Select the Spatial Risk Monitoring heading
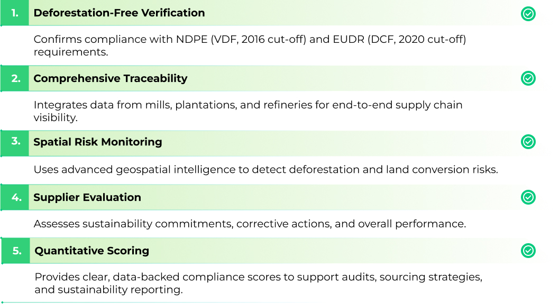The width and height of the screenshot is (559, 304). click(97, 142)
